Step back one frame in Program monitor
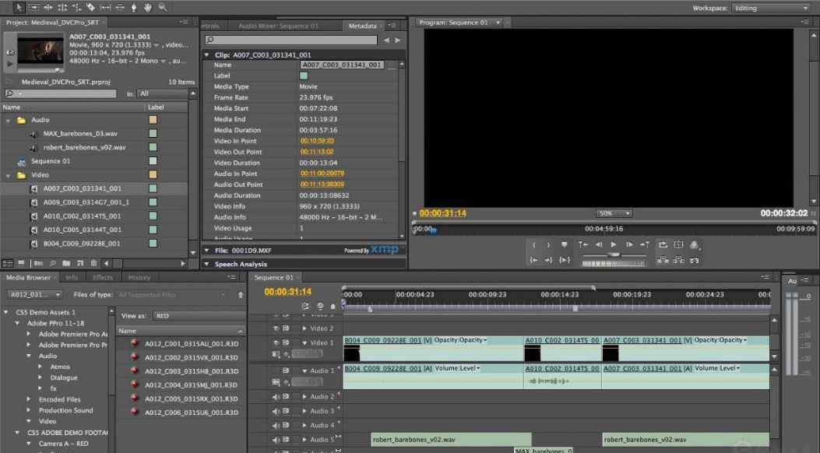The width and height of the screenshot is (820, 453). [x=598, y=244]
